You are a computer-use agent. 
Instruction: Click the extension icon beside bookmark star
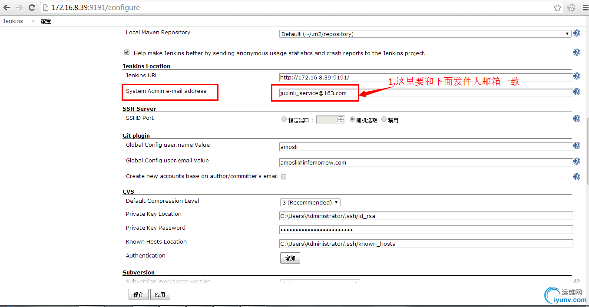[x=571, y=7]
